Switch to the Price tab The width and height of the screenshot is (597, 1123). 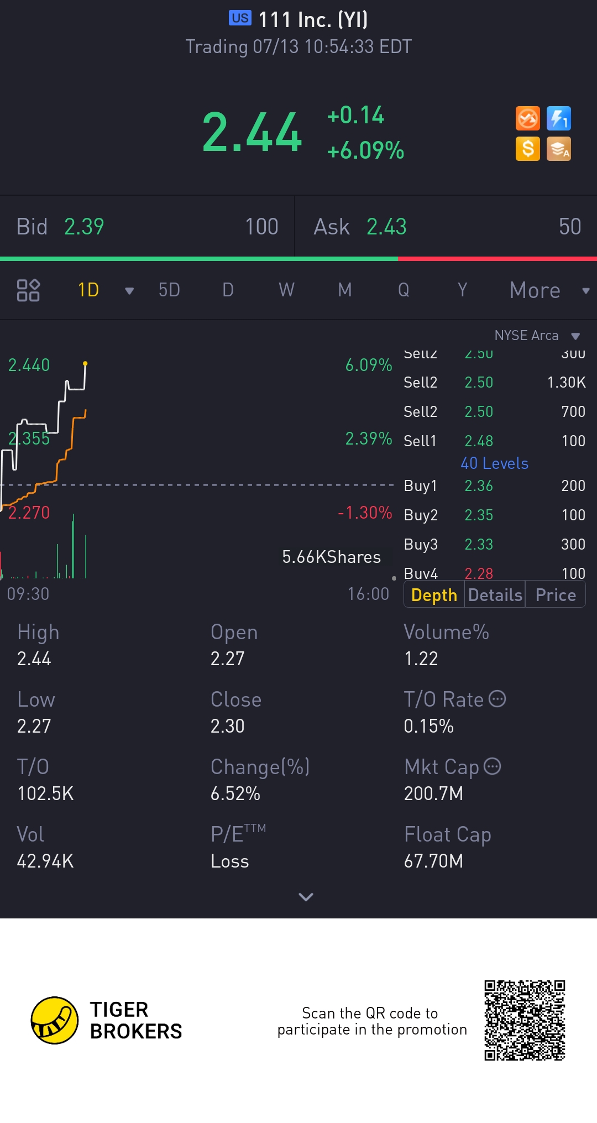555,595
